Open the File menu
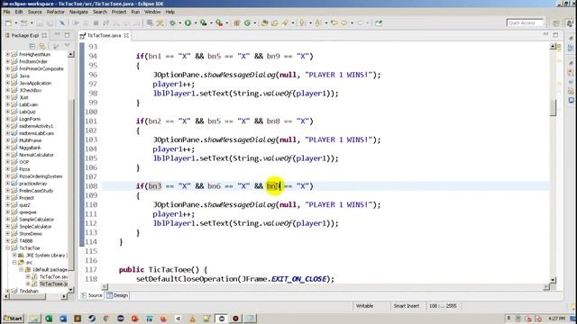577x324 pixels. 6,12
